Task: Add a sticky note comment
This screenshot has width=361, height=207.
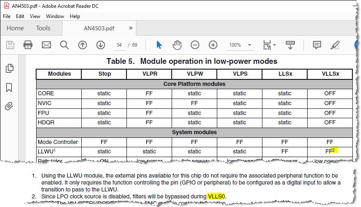Action: click(317, 45)
